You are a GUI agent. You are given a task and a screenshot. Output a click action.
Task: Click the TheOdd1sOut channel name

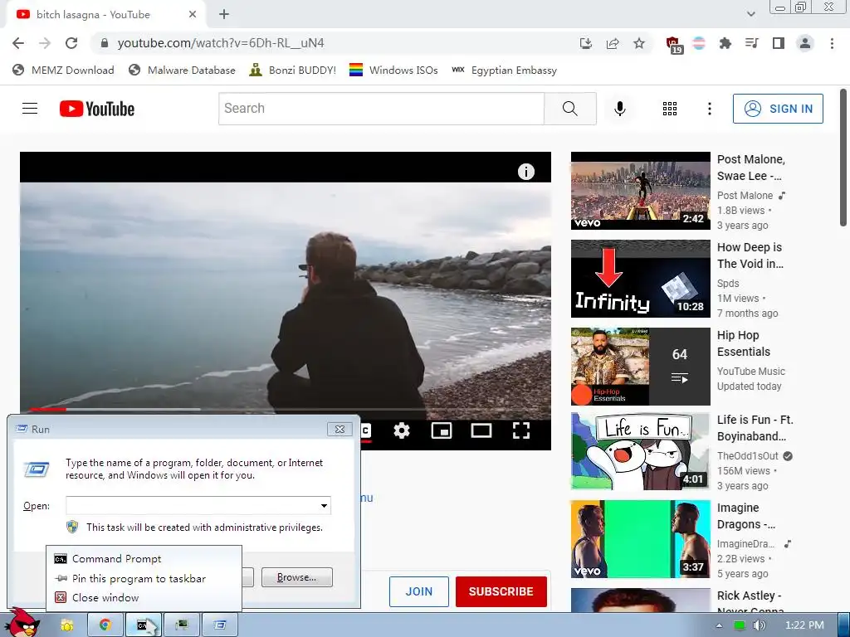[748, 456]
